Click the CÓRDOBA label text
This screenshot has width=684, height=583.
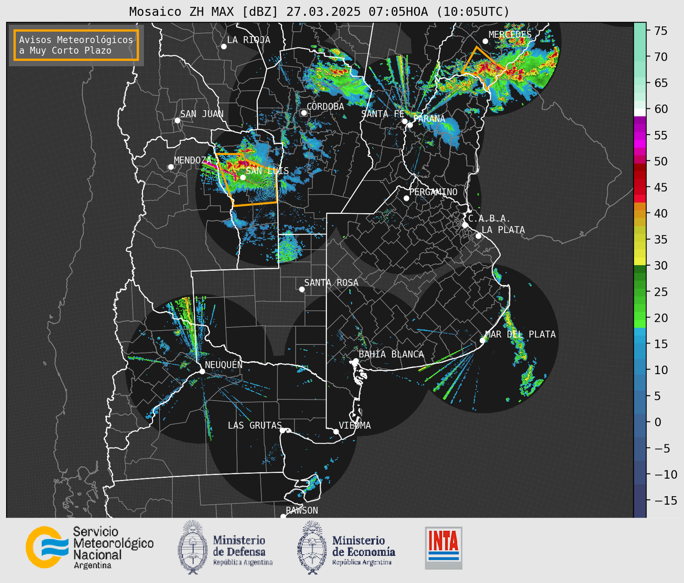(326, 107)
